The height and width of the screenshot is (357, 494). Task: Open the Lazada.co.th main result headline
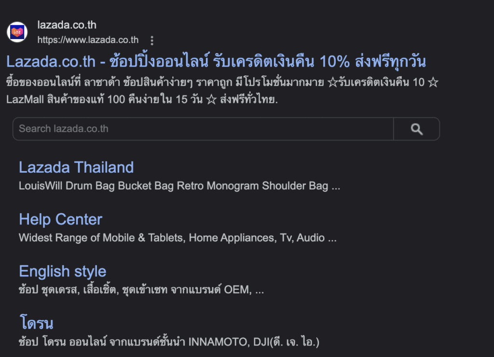point(217,62)
